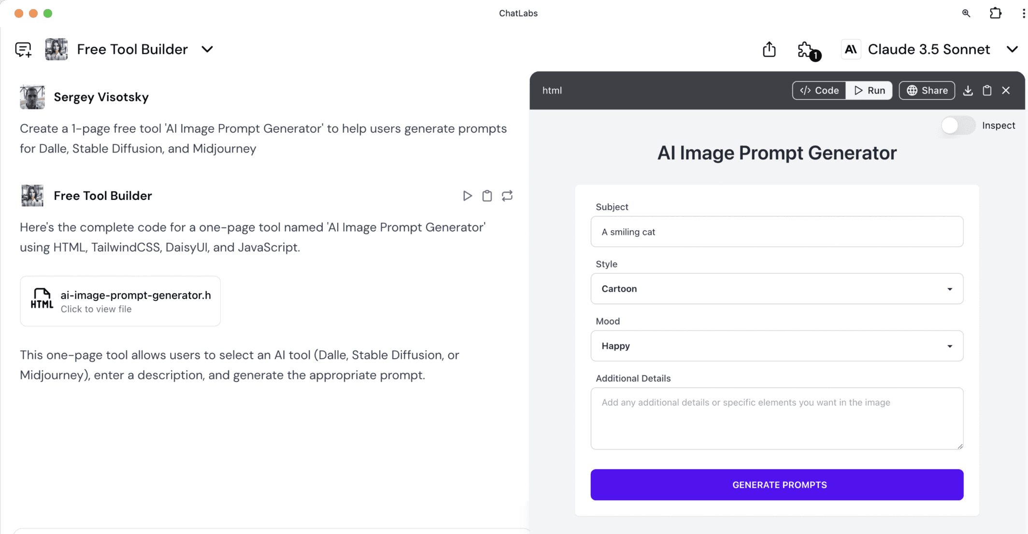This screenshot has height=534, width=1028.
Task: Click the GENERATE PROMPTS button
Action: coord(778,484)
